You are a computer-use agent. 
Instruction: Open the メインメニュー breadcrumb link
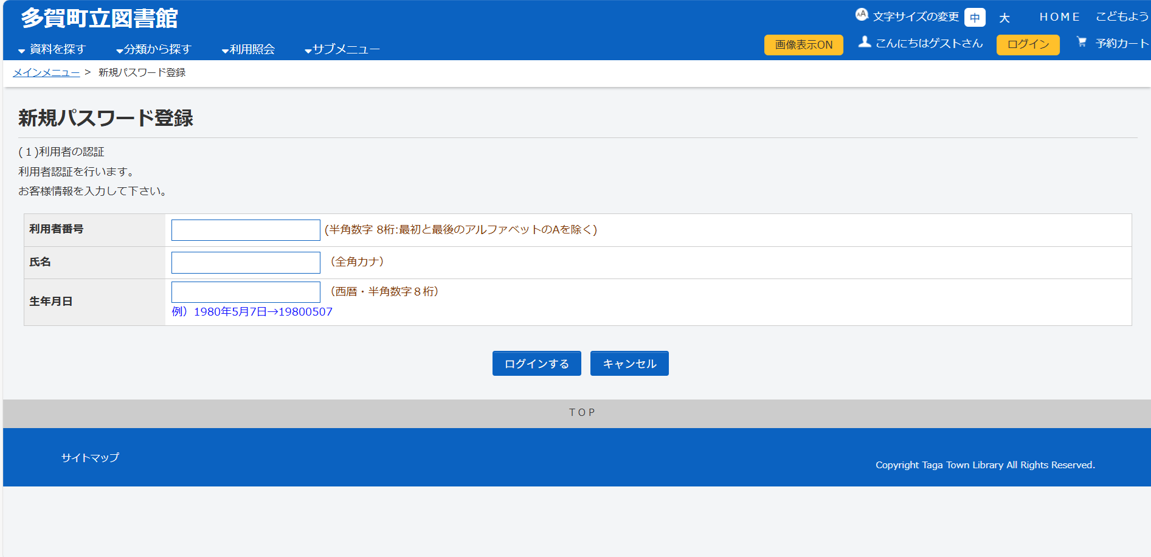[46, 72]
